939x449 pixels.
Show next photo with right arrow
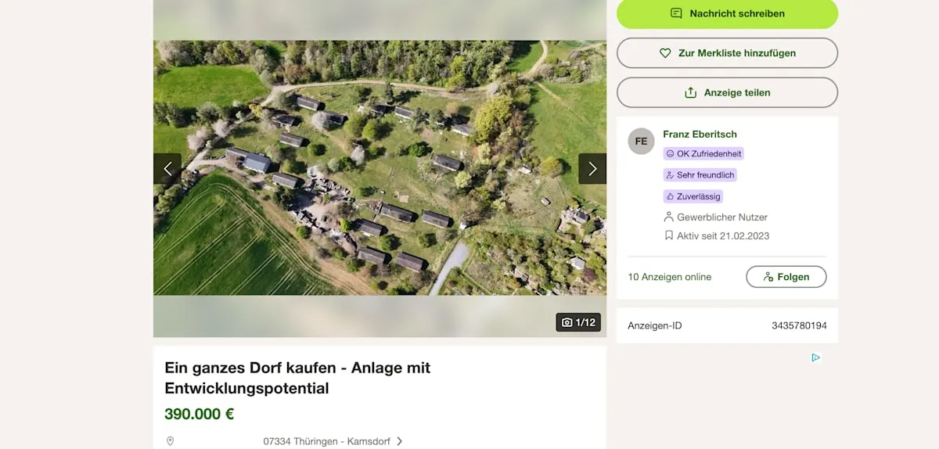(x=592, y=168)
